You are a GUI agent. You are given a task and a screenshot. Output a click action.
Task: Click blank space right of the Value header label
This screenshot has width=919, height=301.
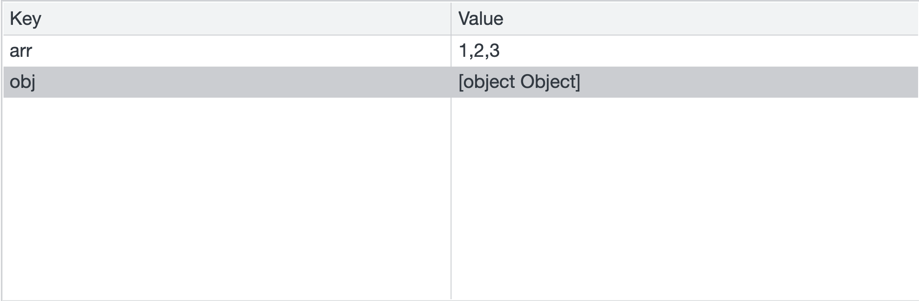[x=711, y=19]
